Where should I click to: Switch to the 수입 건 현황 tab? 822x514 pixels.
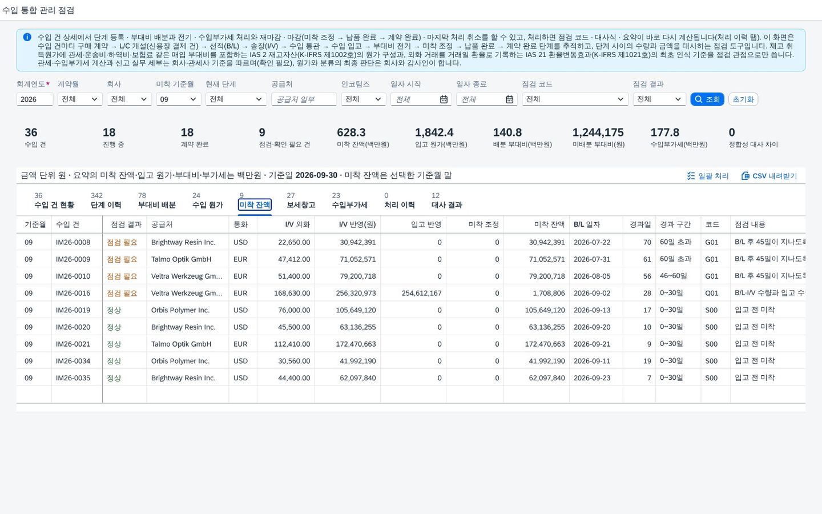[x=54, y=205]
